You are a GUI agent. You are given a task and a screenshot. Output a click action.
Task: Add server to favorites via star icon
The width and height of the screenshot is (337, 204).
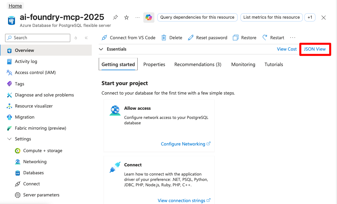126,17
